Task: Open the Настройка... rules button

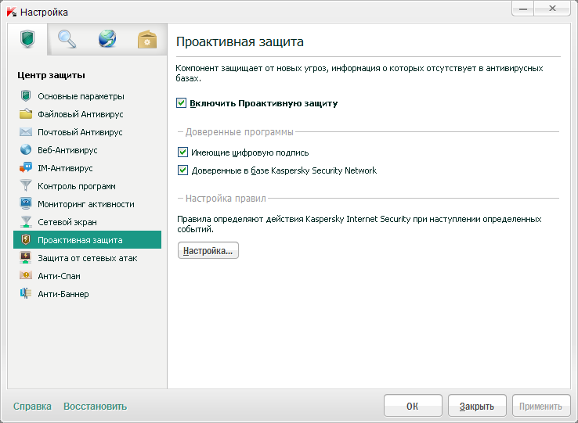Action: tap(208, 251)
